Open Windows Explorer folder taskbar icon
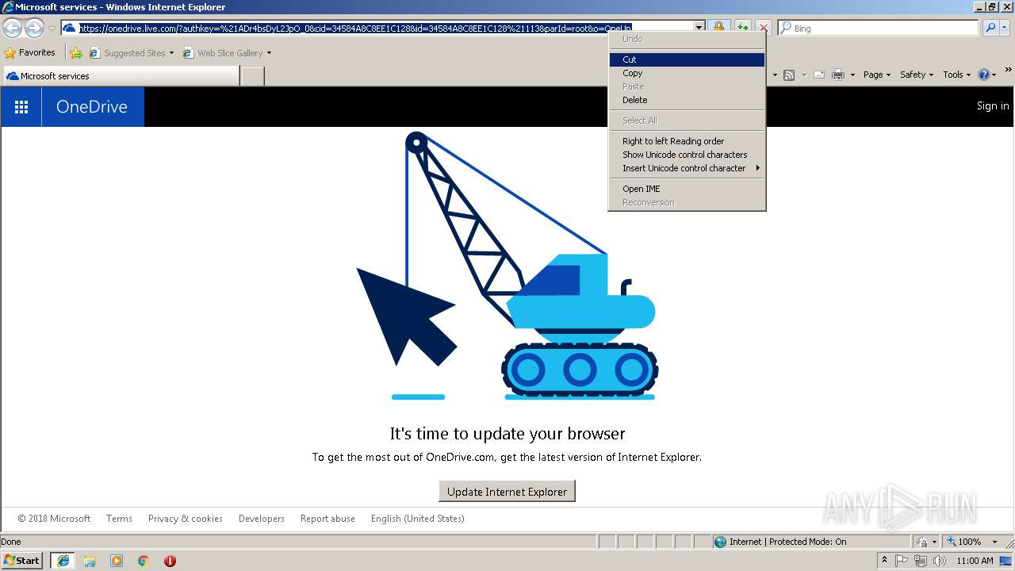The width and height of the screenshot is (1015, 571). click(x=90, y=561)
